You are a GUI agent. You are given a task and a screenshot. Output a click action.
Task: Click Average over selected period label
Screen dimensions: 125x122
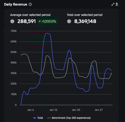click(x=30, y=15)
